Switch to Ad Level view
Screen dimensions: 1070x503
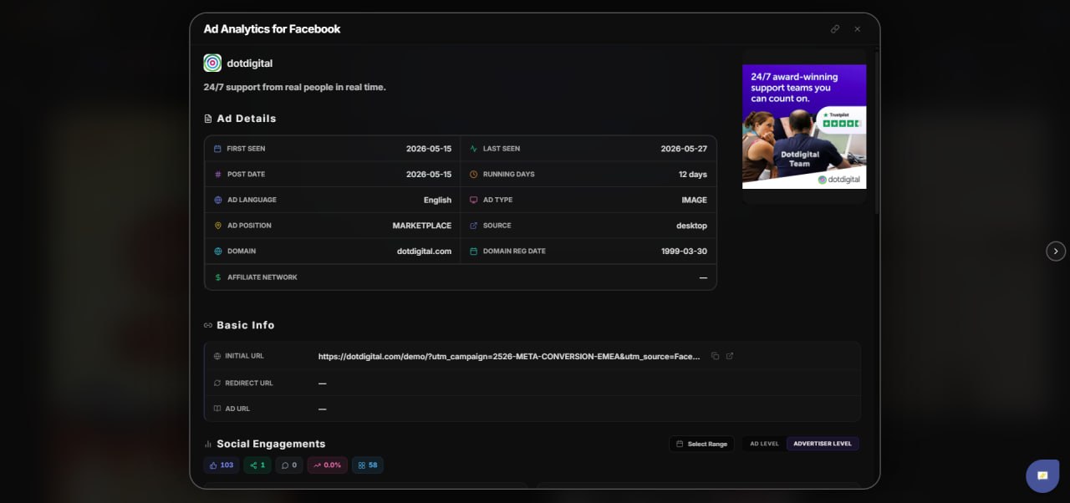pyautogui.click(x=764, y=444)
